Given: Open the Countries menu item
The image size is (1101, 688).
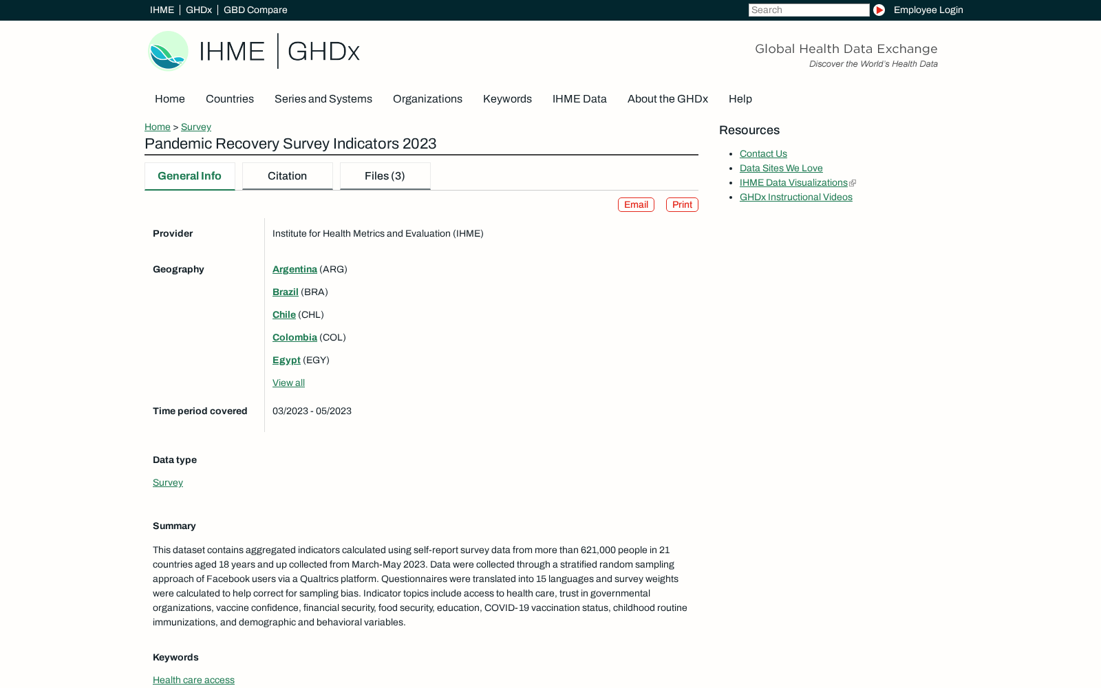Looking at the screenshot, I should 230,99.
